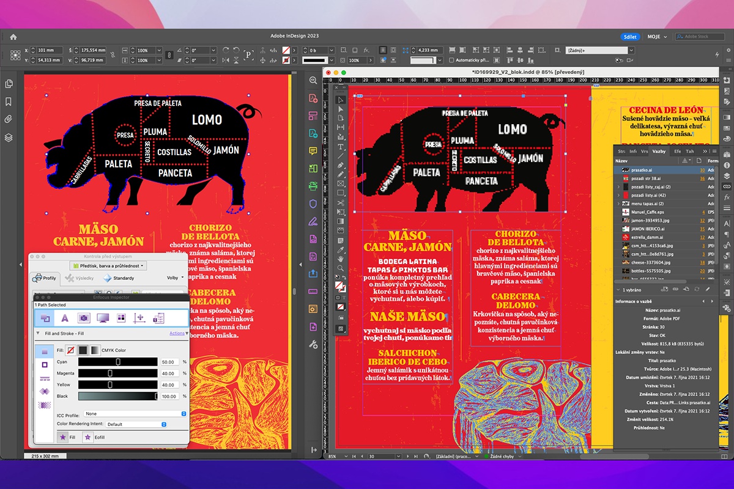This screenshot has width=734, height=489.
Task: Open the Color Rendering Intent dropdown
Action: point(136,424)
